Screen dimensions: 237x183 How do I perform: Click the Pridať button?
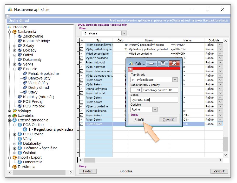click(88, 171)
